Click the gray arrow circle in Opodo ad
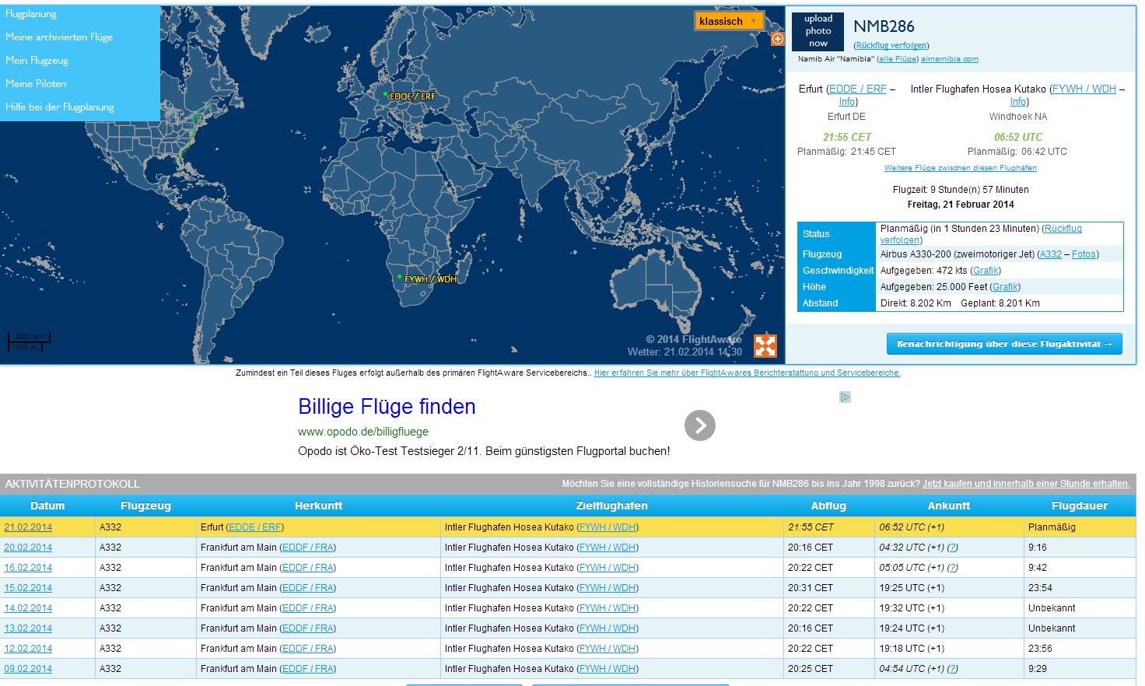Image resolution: width=1145 pixels, height=686 pixels. coord(699,425)
